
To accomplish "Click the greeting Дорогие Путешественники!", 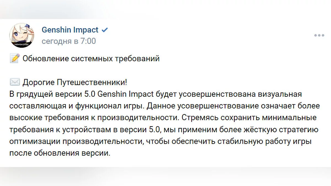I will [75, 82].
